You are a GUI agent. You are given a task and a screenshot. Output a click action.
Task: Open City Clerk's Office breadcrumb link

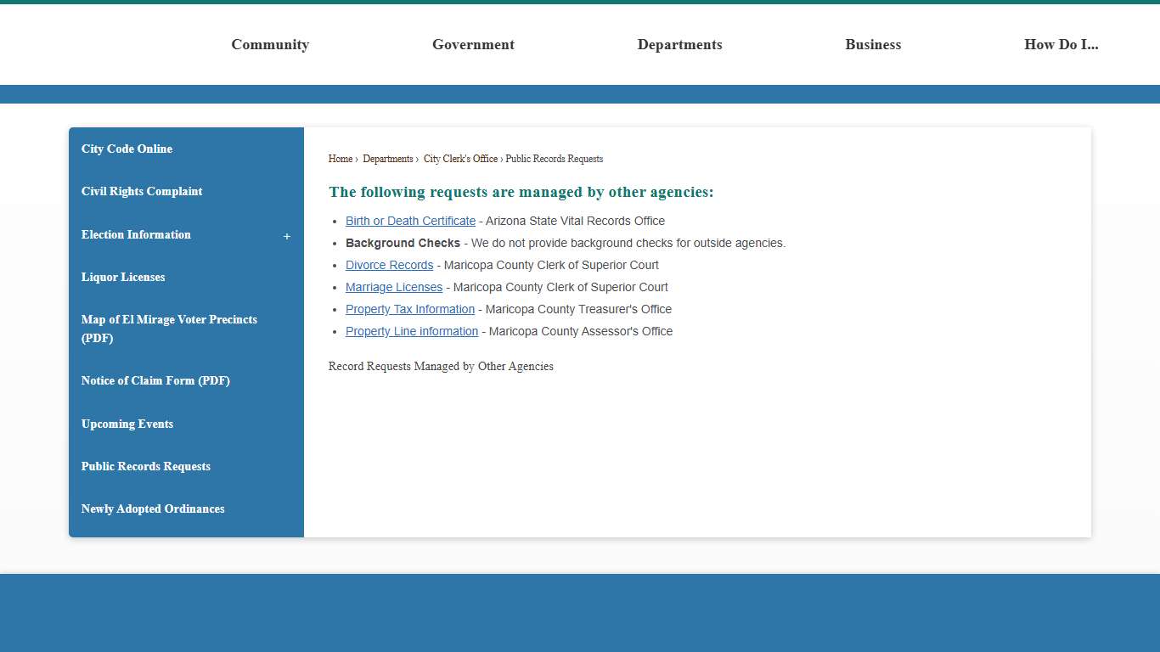click(460, 159)
